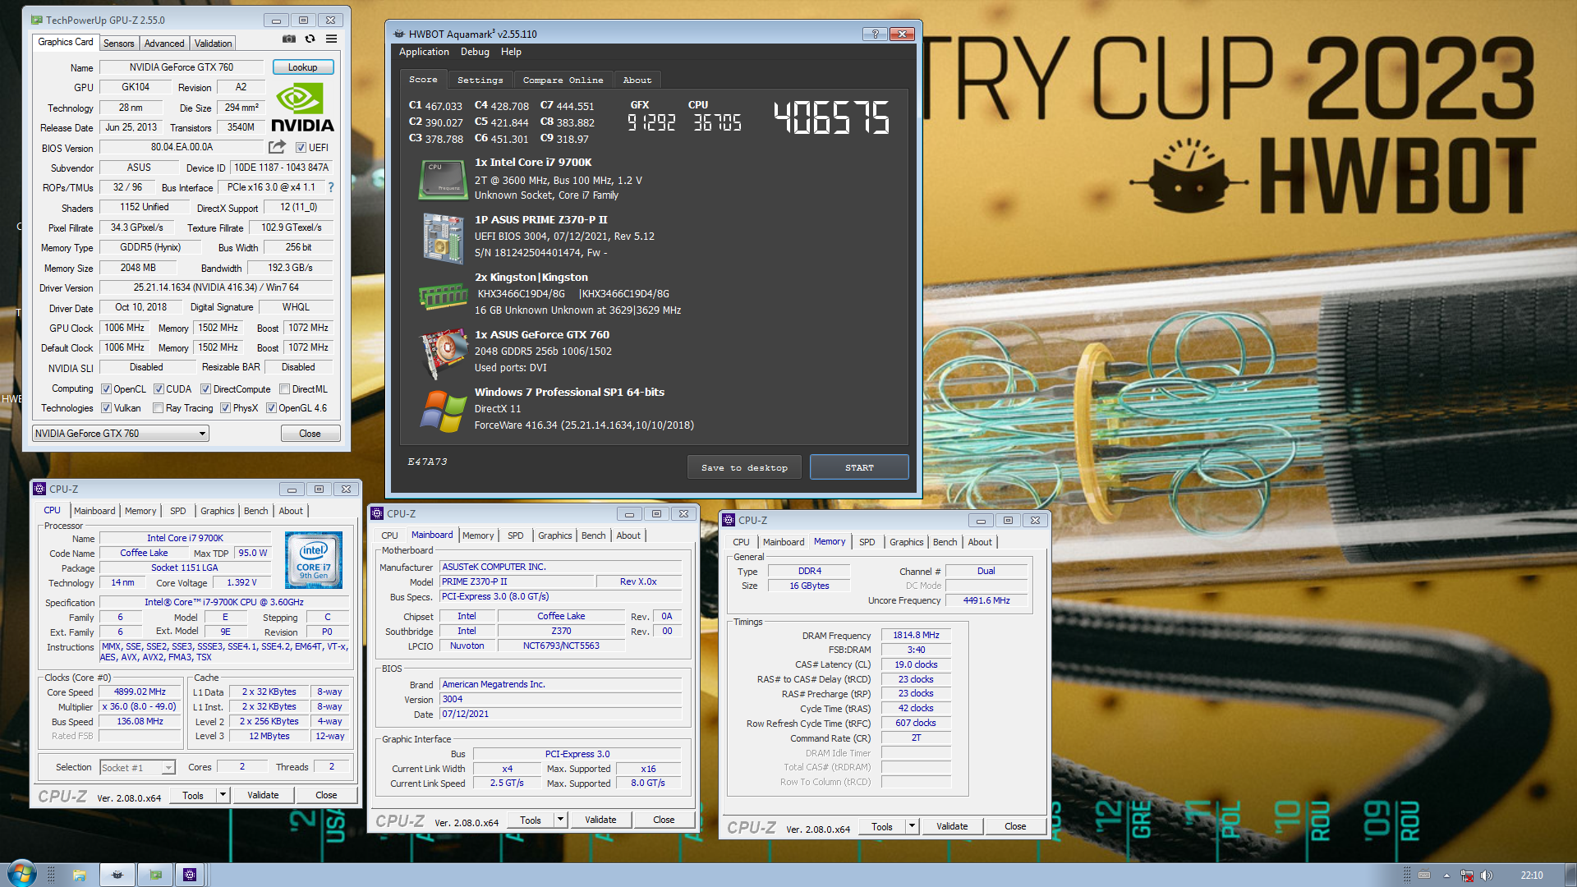Open the Windows Start menu

22,874
